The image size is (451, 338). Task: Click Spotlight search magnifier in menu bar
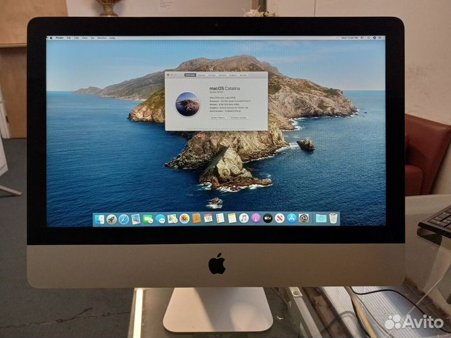368,38
